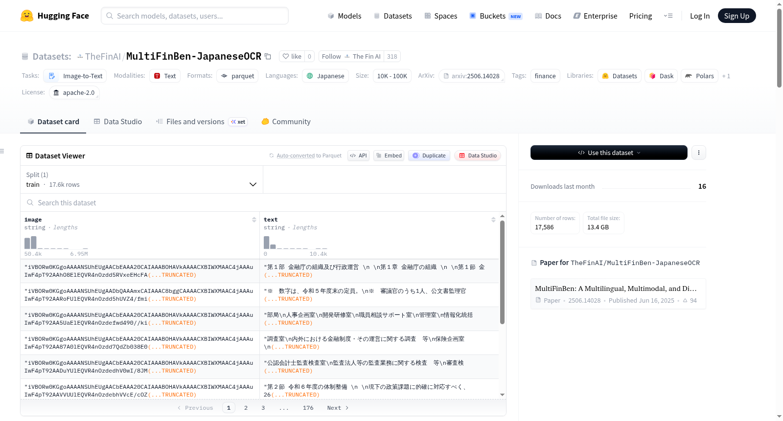
Task: Click the text cell starting 第１部 金融庁の組織
Action: (379, 271)
